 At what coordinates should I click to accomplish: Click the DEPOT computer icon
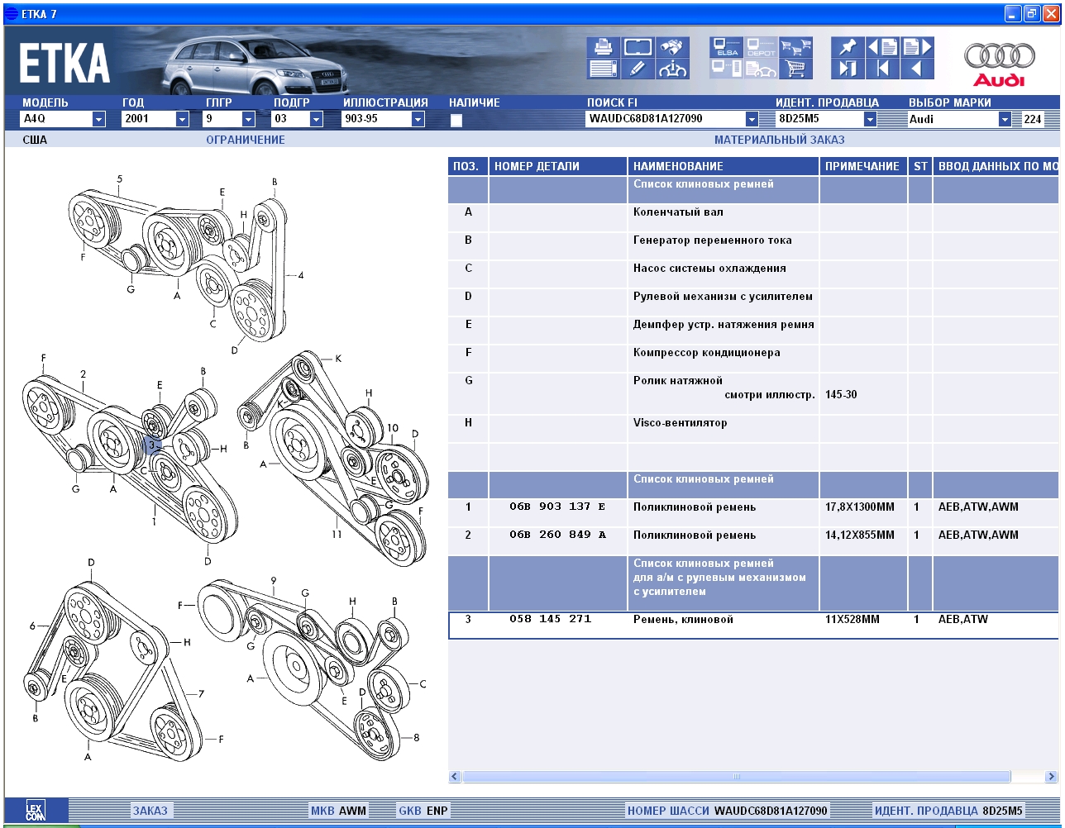click(x=762, y=47)
